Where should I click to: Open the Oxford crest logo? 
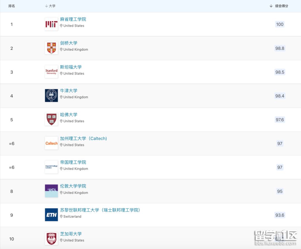pyautogui.click(x=51, y=96)
